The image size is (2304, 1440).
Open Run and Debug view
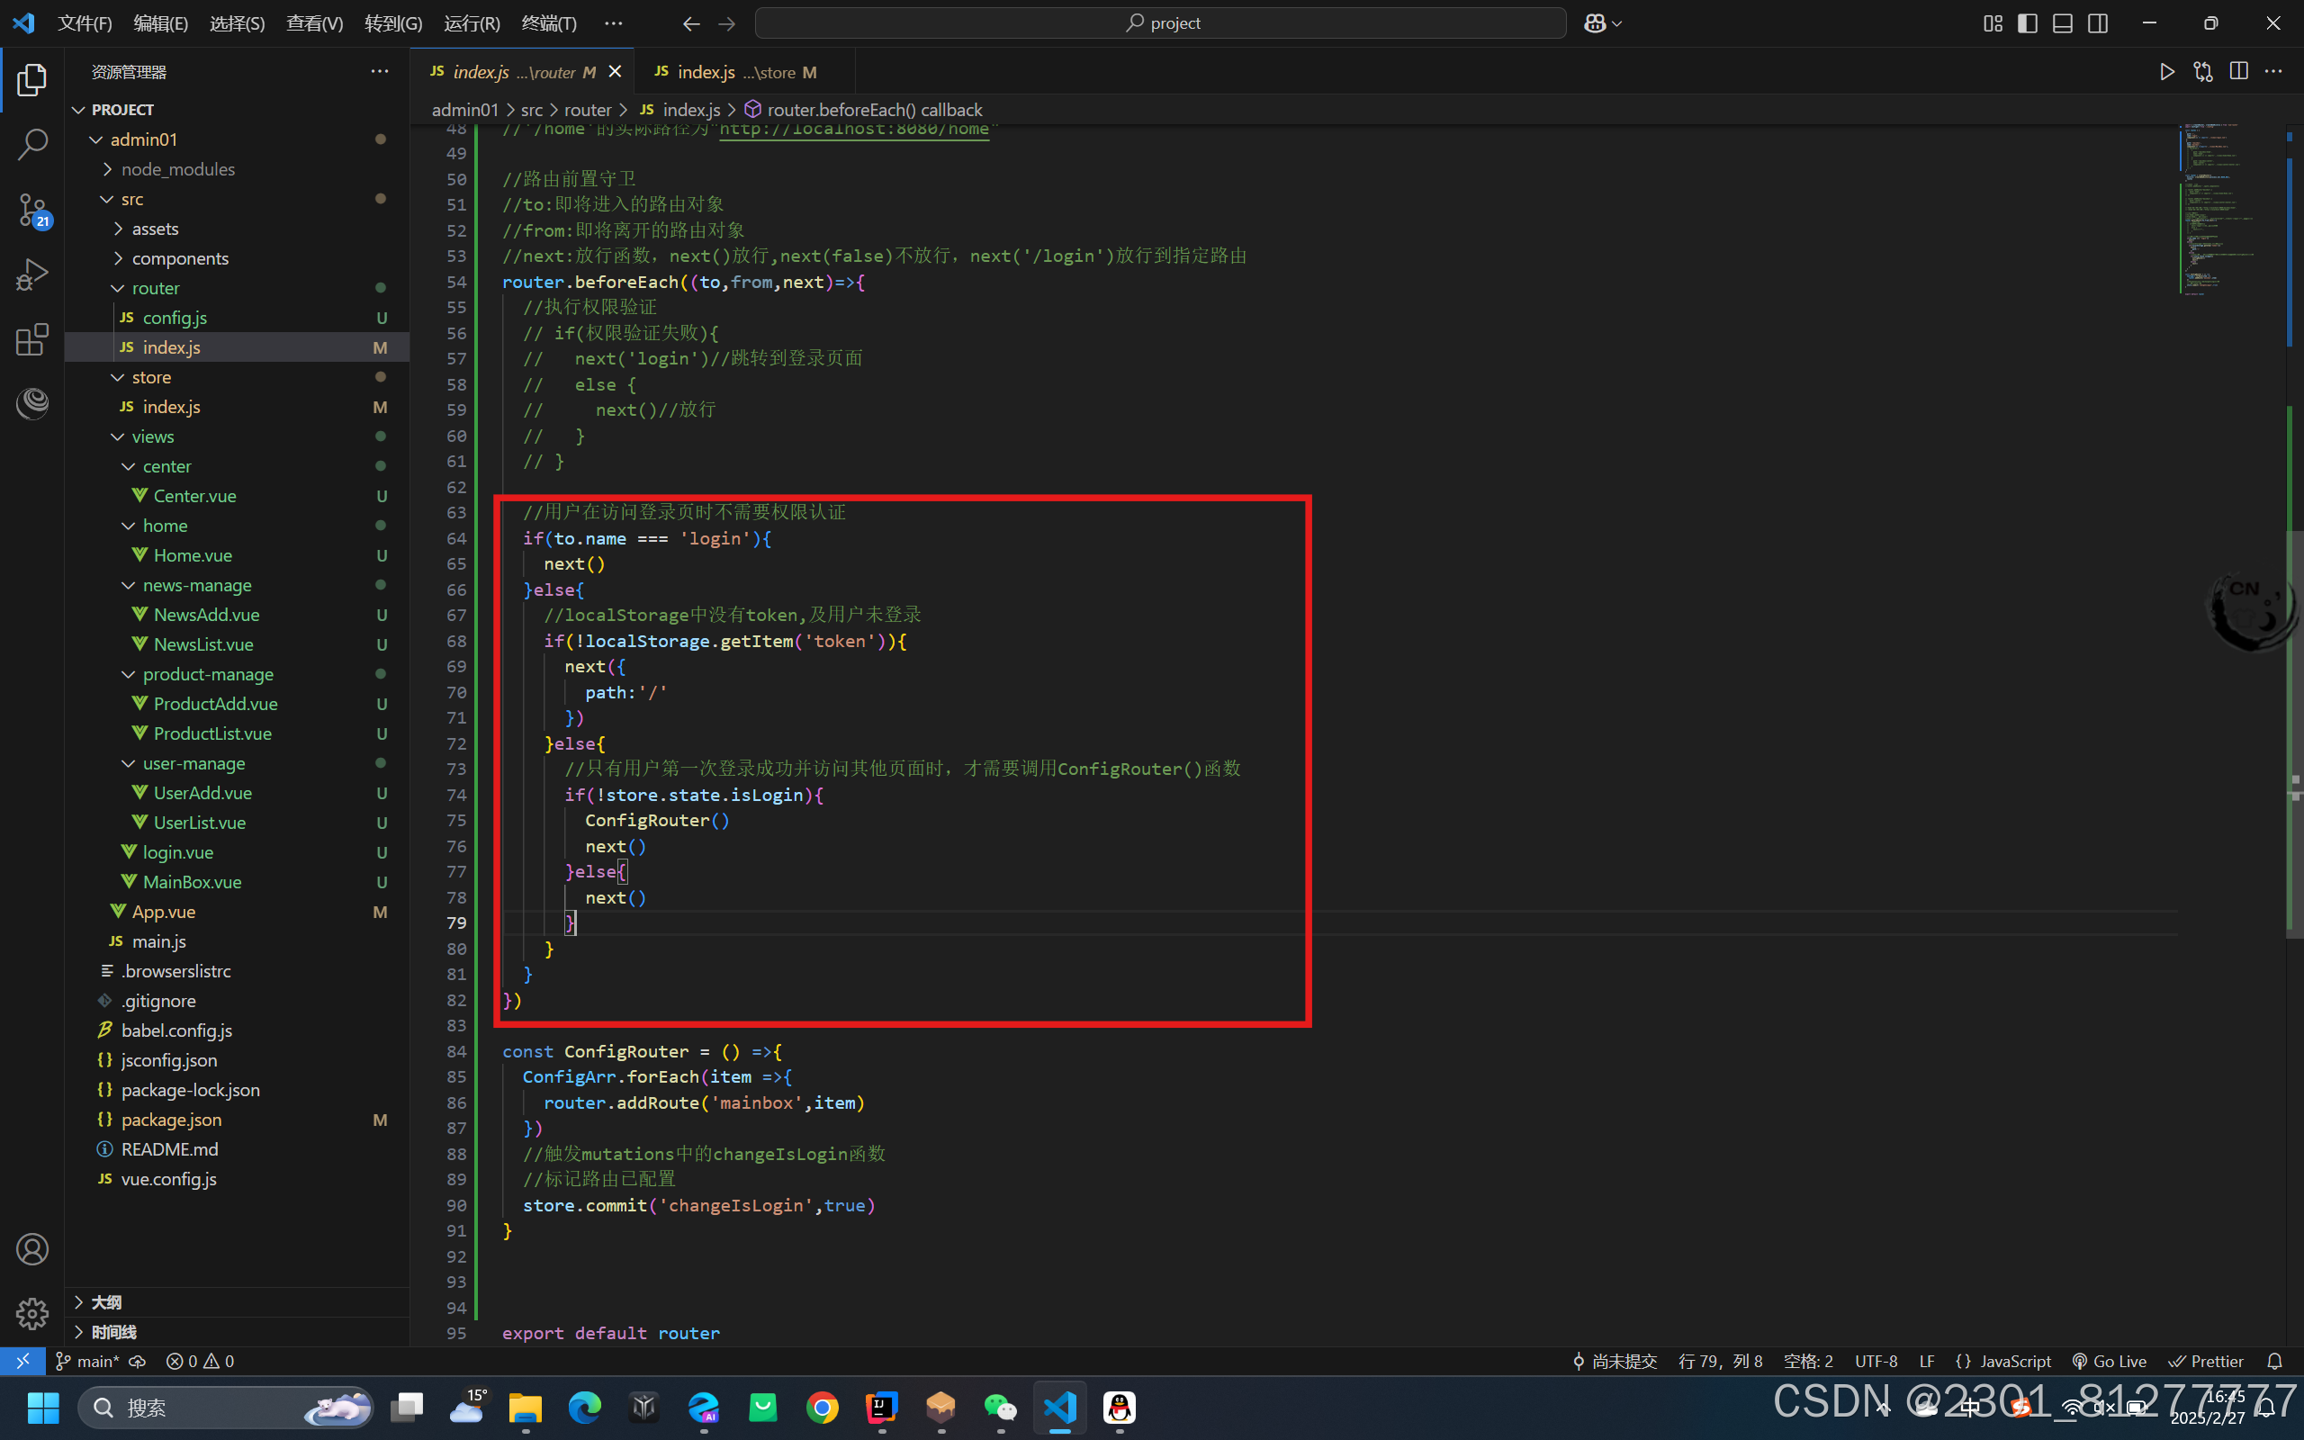click(x=32, y=274)
